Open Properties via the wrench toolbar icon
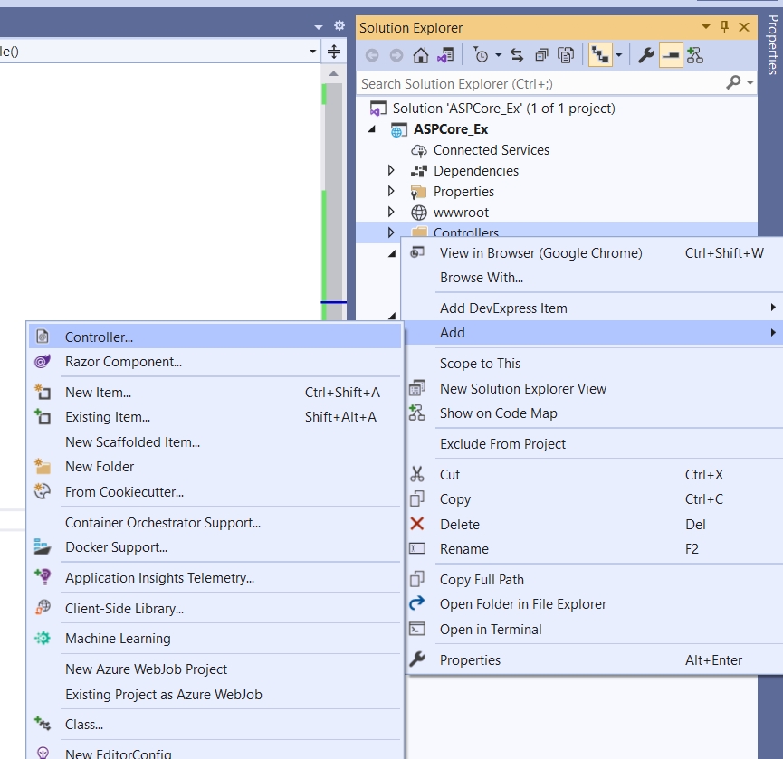The height and width of the screenshot is (759, 783). pyautogui.click(x=646, y=55)
